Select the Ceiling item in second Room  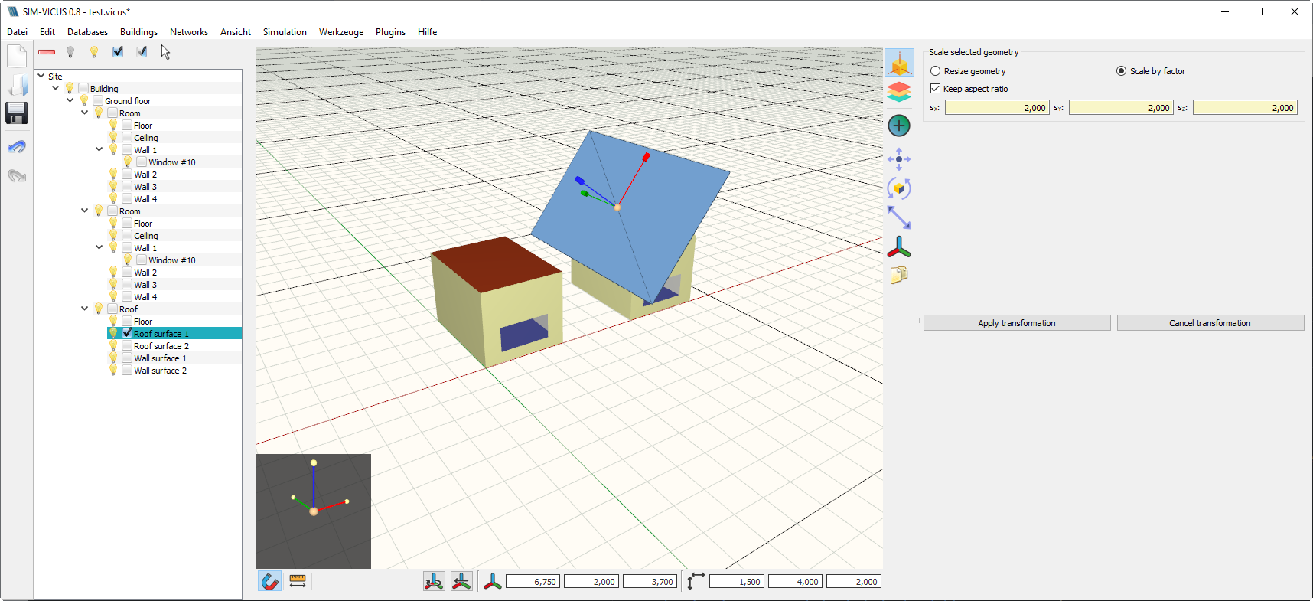click(x=146, y=236)
